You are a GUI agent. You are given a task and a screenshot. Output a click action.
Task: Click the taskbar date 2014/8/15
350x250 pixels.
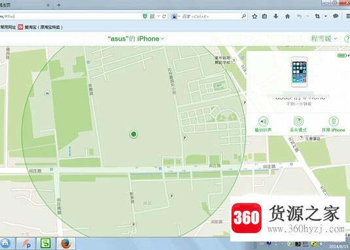coord(339,247)
